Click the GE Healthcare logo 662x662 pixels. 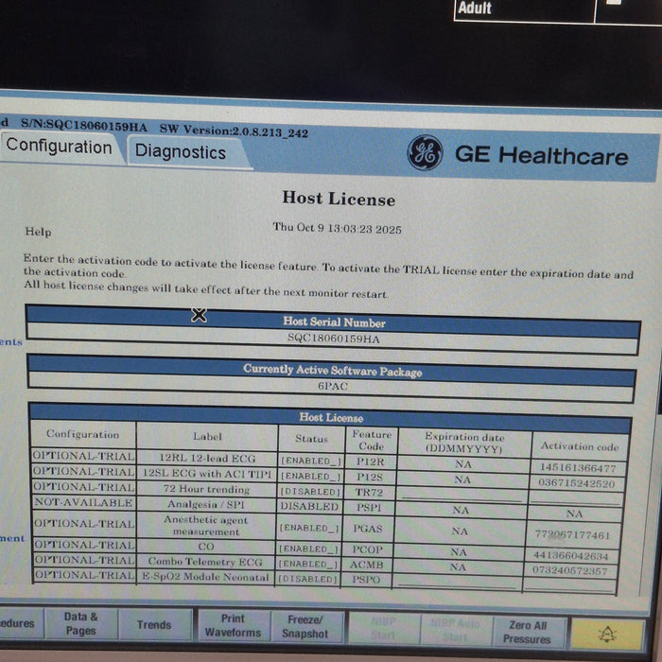tap(518, 154)
